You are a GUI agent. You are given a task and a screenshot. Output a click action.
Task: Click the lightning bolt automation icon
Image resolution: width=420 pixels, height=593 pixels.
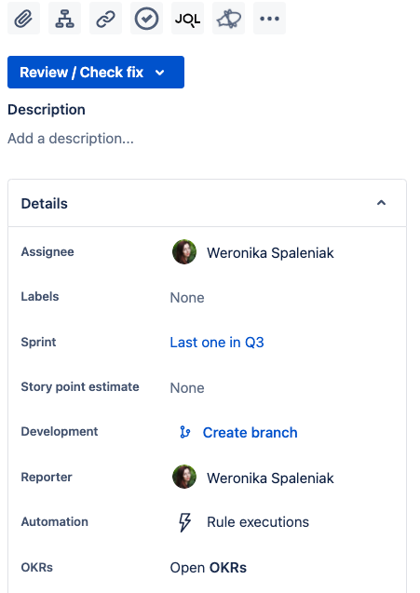coord(184,522)
